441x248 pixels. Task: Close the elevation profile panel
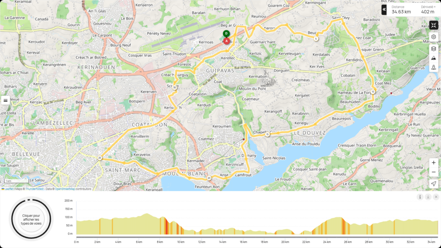436,197
